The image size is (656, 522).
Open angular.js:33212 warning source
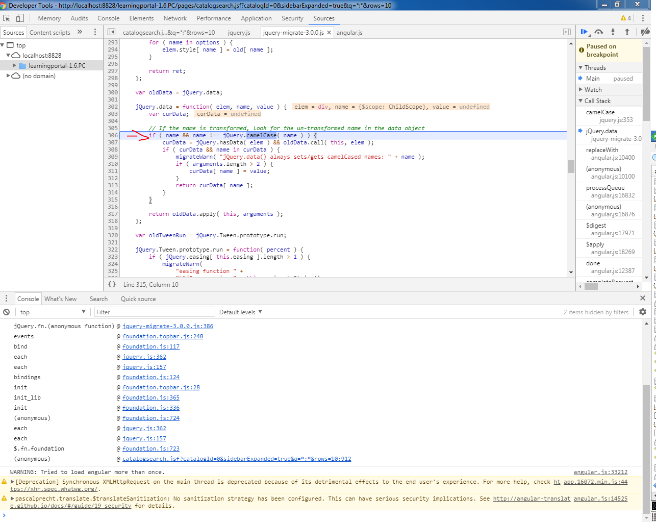click(x=601, y=472)
